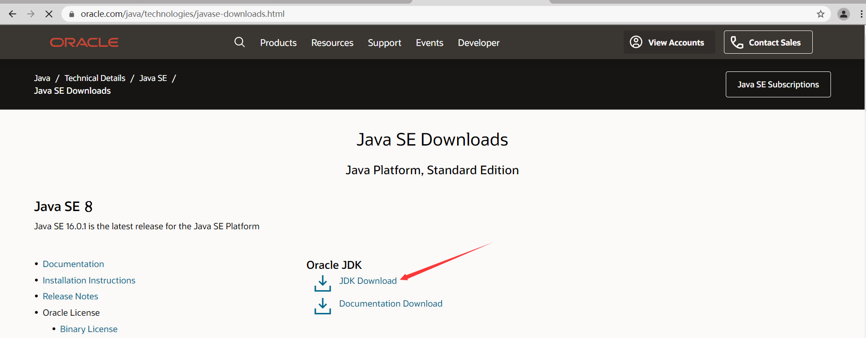
Task: Open Installation Instructions link
Action: (89, 281)
